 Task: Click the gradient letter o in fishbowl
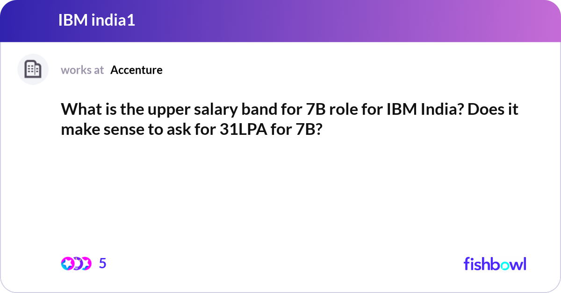pos(504,265)
